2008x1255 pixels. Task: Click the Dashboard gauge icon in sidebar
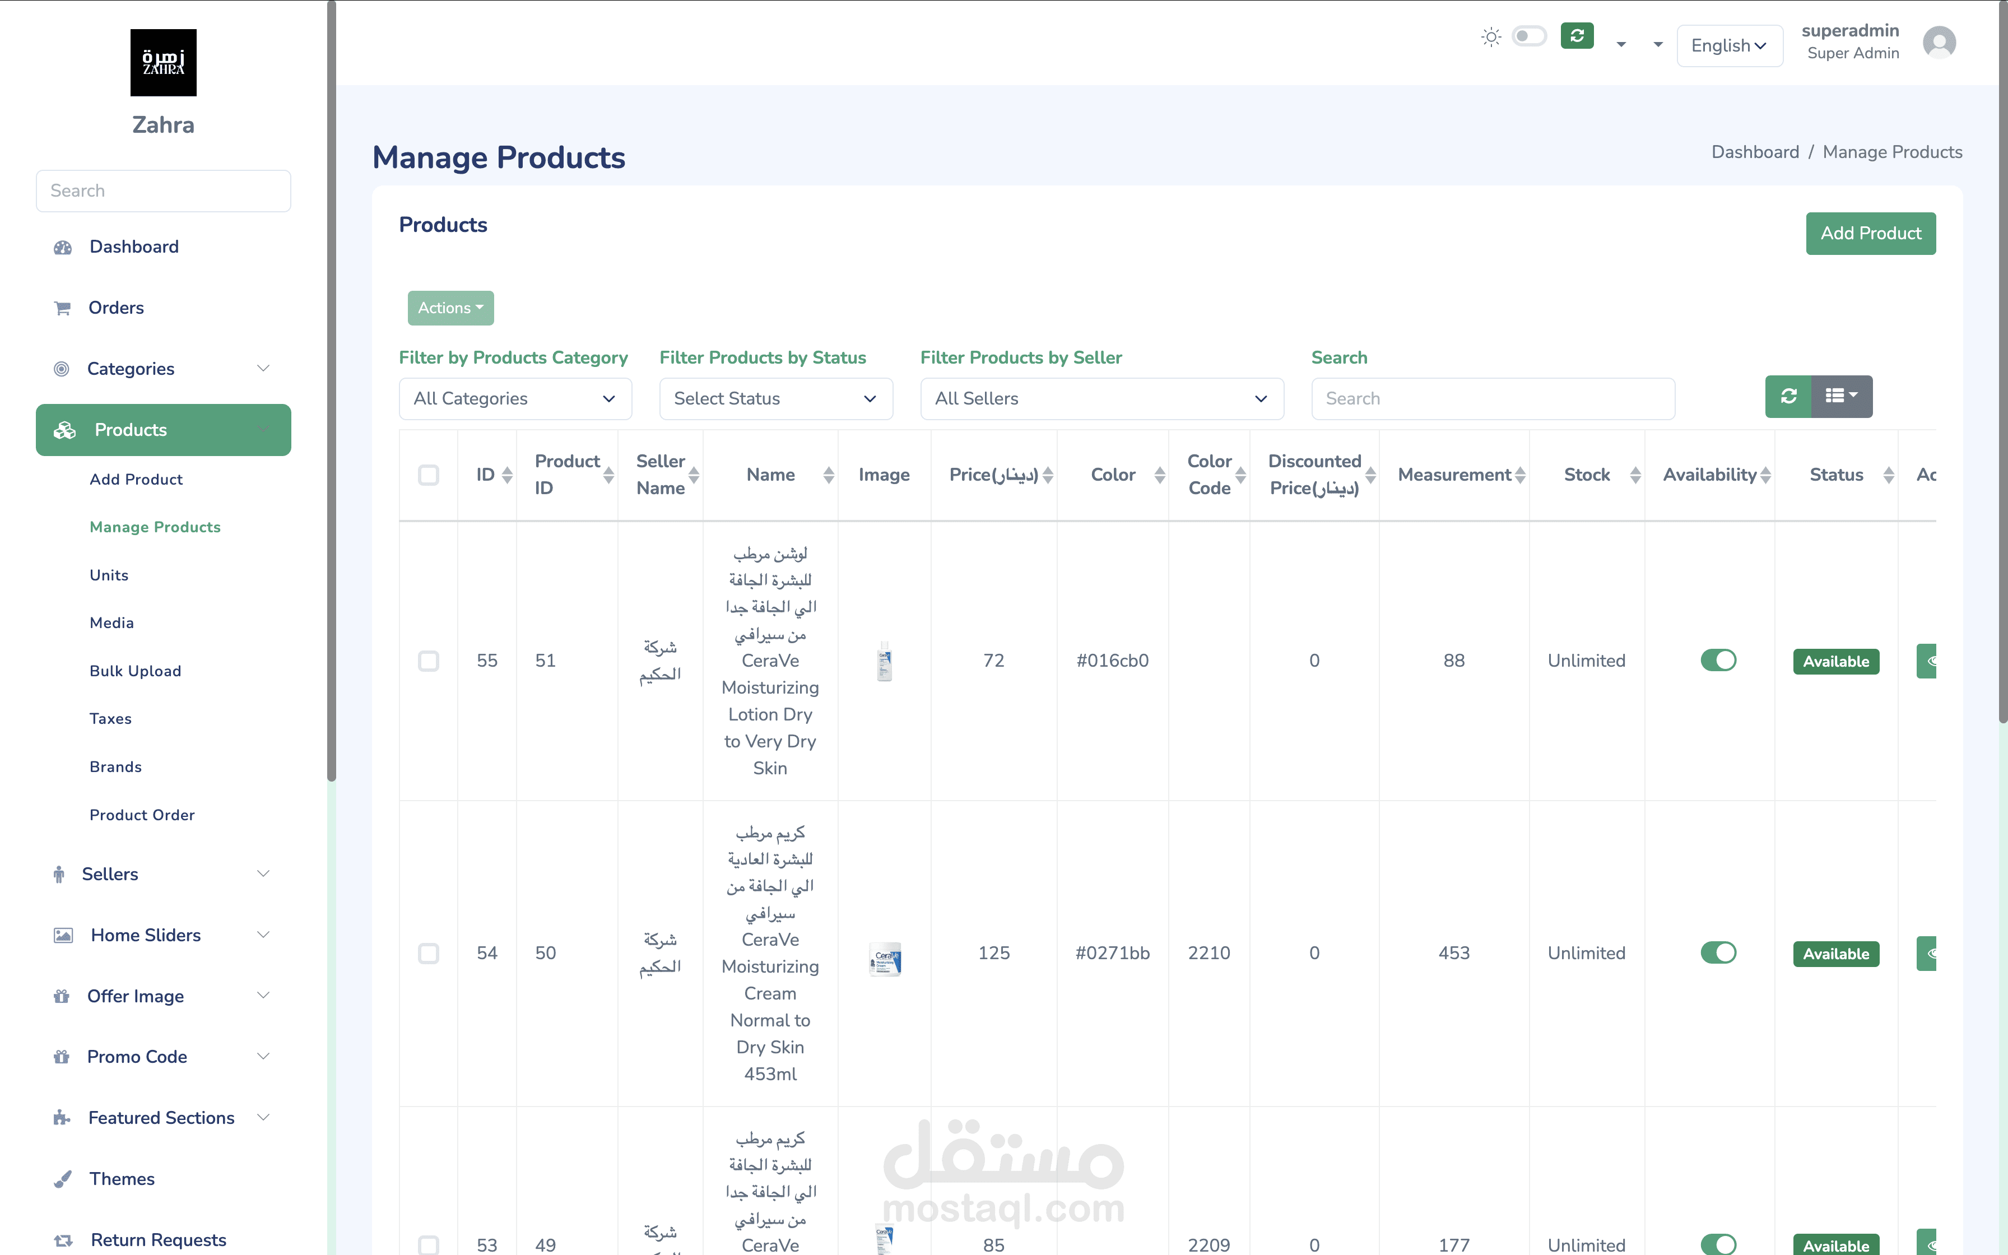click(62, 247)
